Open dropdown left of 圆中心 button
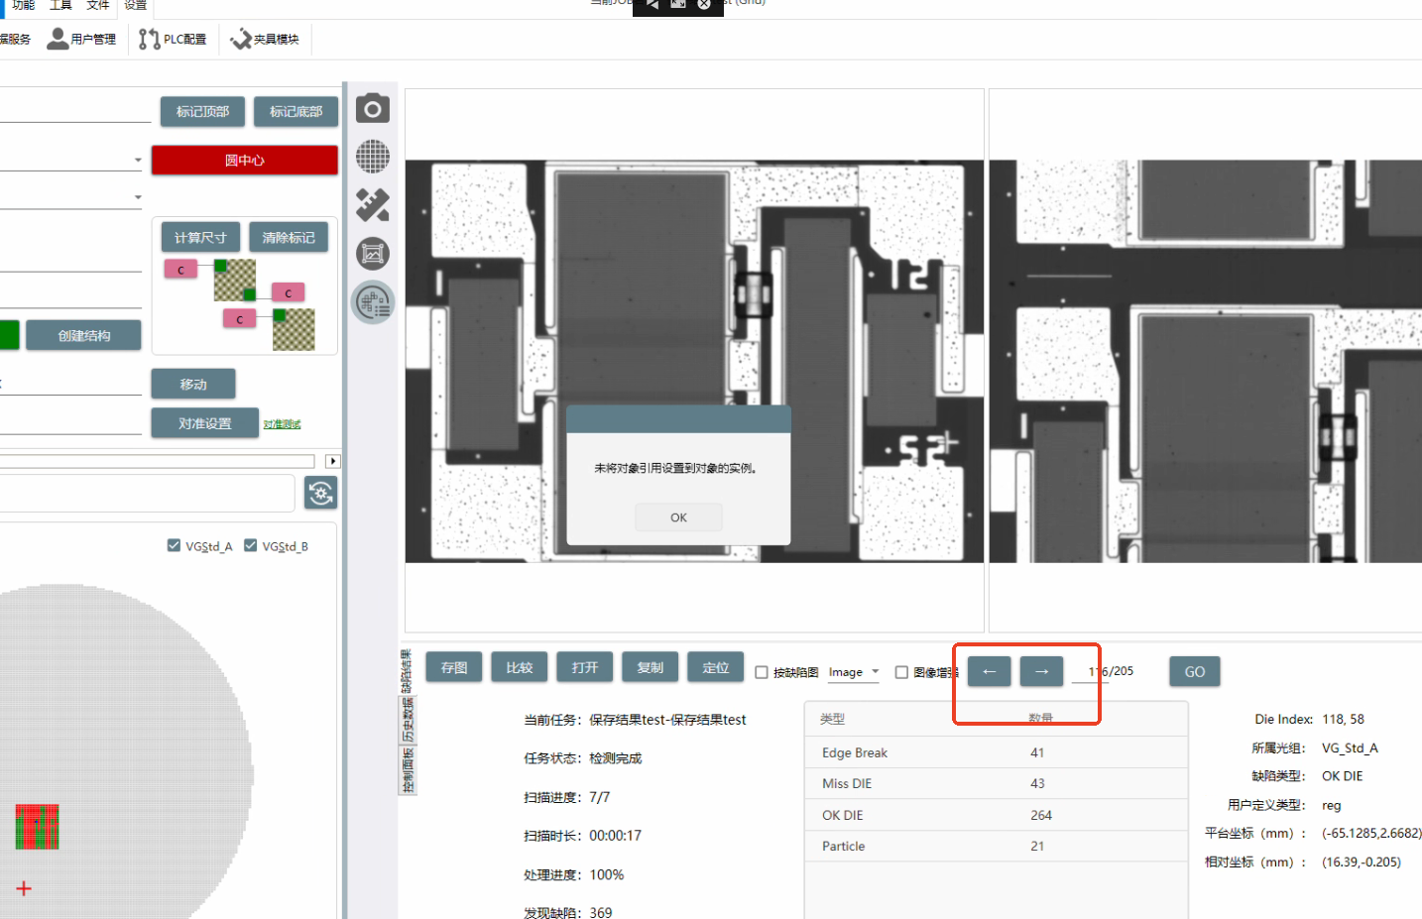The width and height of the screenshot is (1422, 919). [138, 160]
